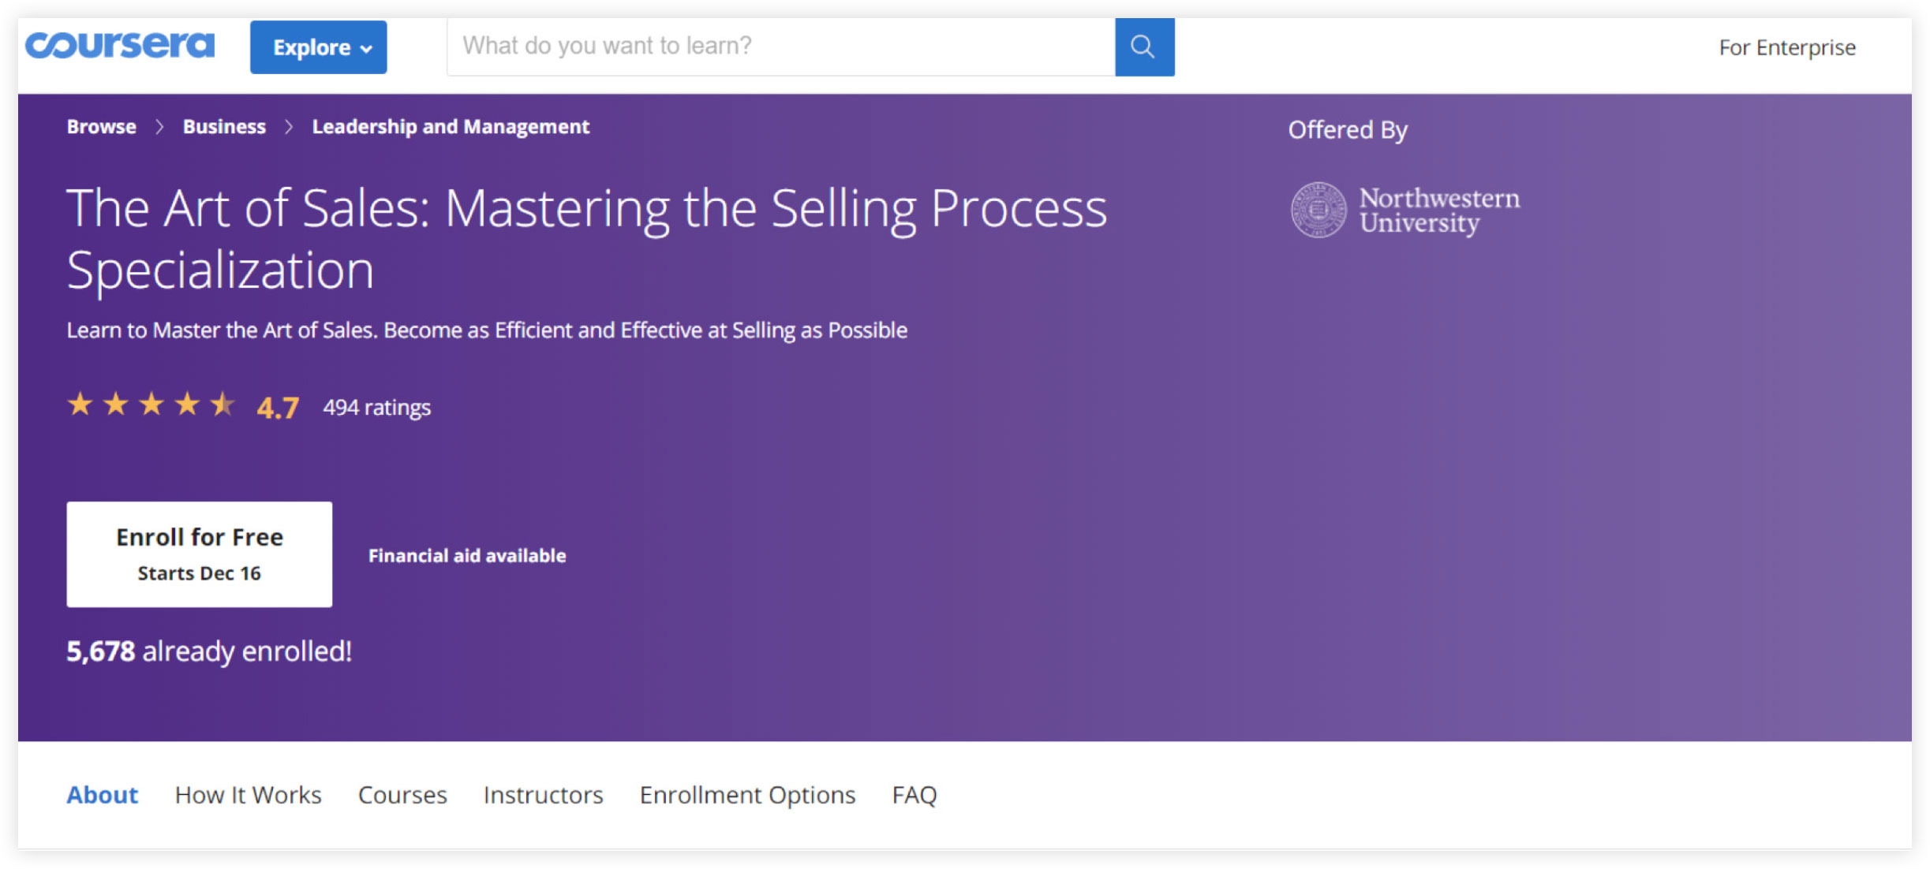Click the Northwestern University seal logo
1930x869 pixels.
coord(1318,210)
